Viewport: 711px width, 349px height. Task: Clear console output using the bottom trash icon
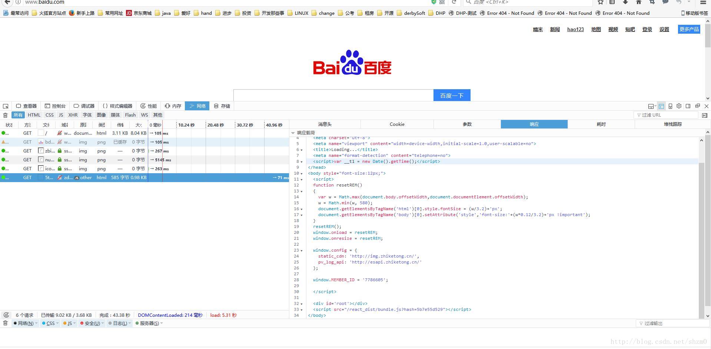(5, 323)
